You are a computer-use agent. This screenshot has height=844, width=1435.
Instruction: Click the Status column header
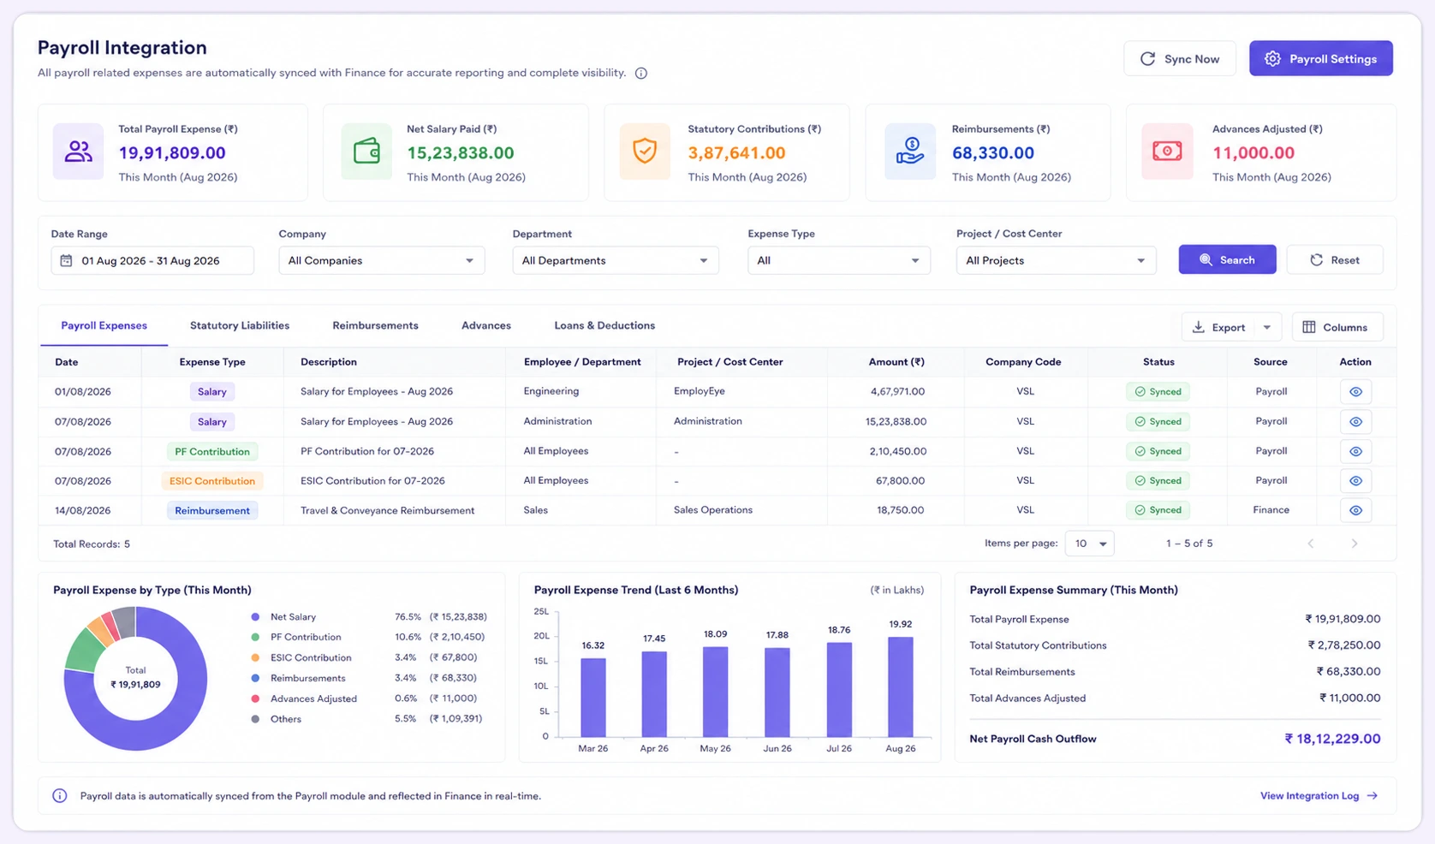click(1158, 362)
